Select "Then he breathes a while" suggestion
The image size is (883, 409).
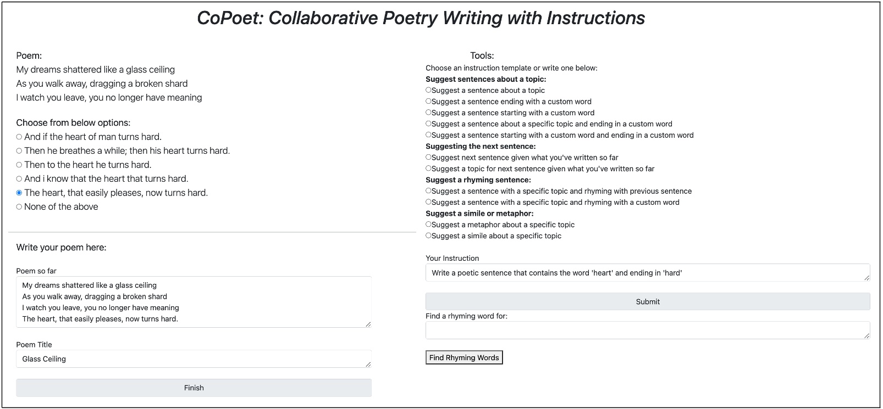coord(19,150)
